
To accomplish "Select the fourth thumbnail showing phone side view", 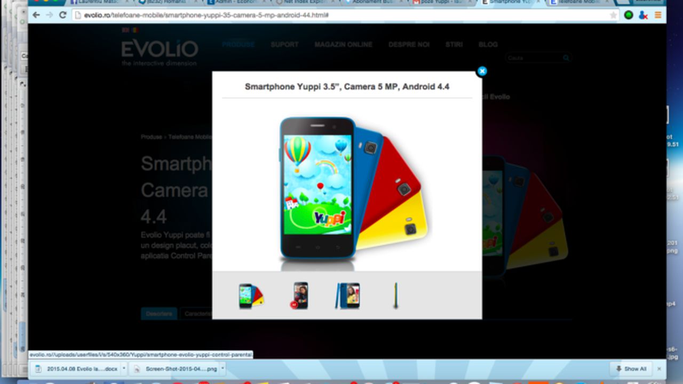I will [395, 296].
